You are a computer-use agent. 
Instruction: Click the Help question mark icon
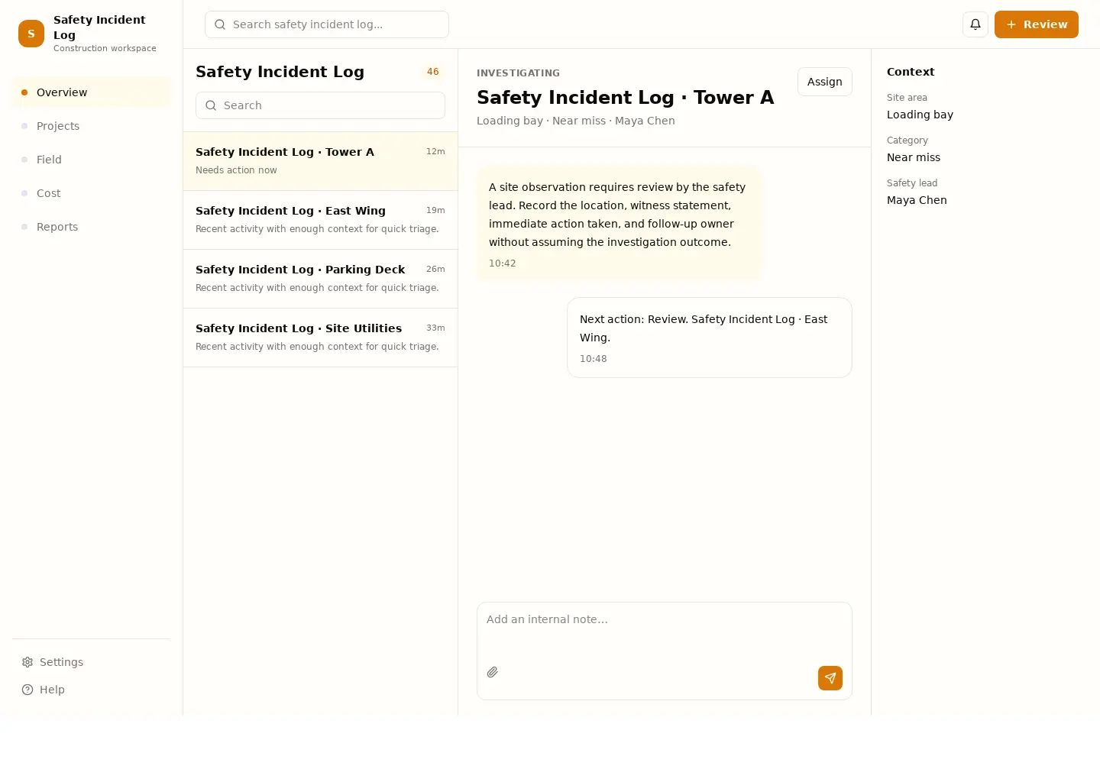tap(27, 690)
